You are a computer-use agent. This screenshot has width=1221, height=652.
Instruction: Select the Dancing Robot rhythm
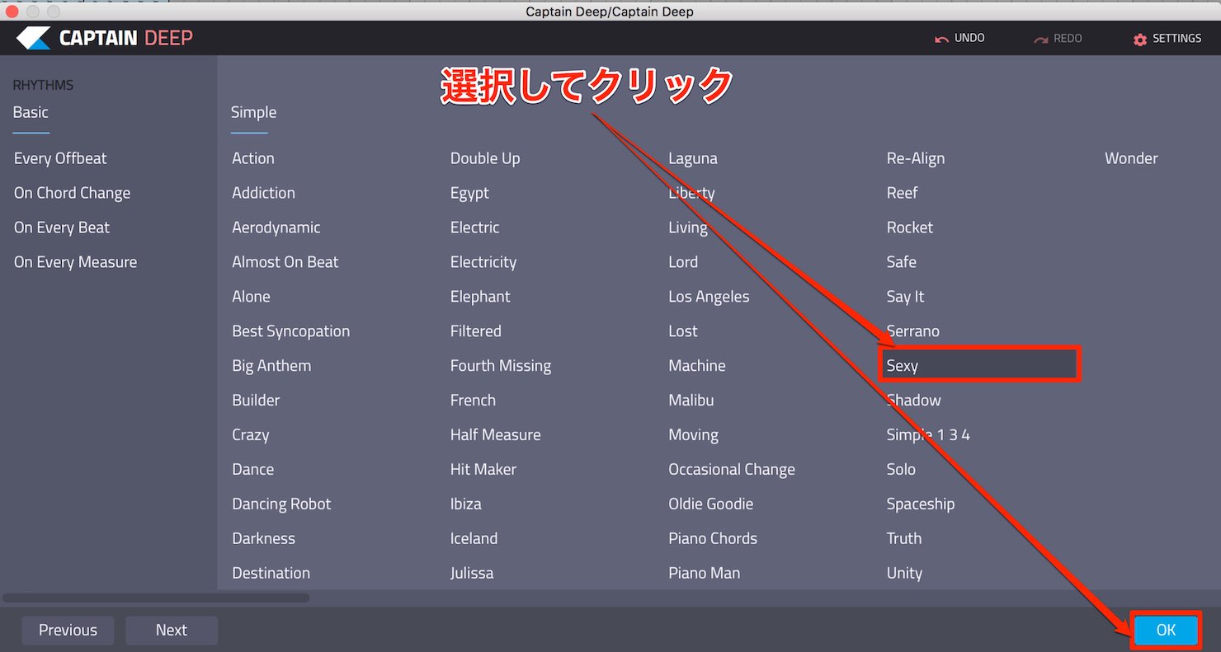click(x=281, y=504)
